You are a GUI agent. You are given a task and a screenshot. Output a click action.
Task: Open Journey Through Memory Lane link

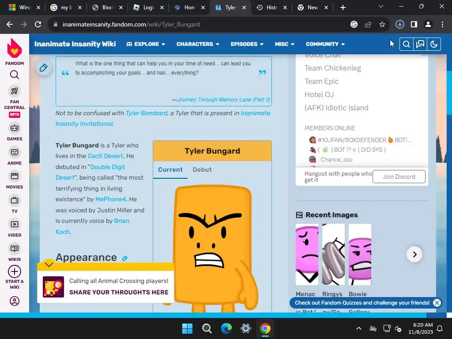point(224,100)
